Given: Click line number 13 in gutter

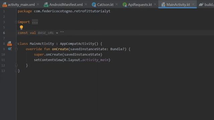Looking at the screenshot, I should tap(3, 71).
